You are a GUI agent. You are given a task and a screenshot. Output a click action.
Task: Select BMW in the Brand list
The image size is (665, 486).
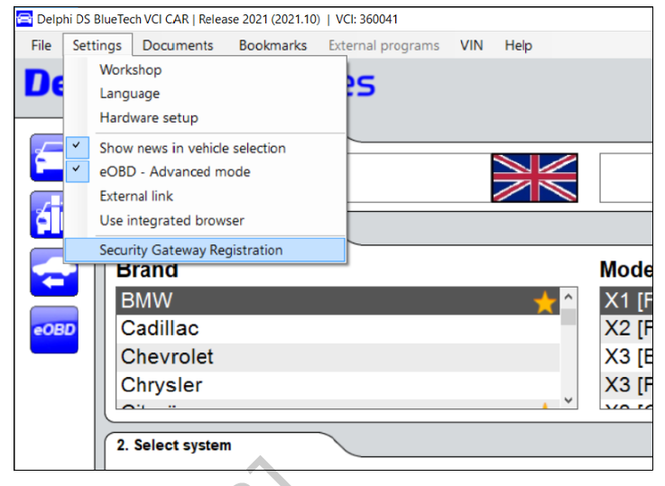tap(338, 301)
